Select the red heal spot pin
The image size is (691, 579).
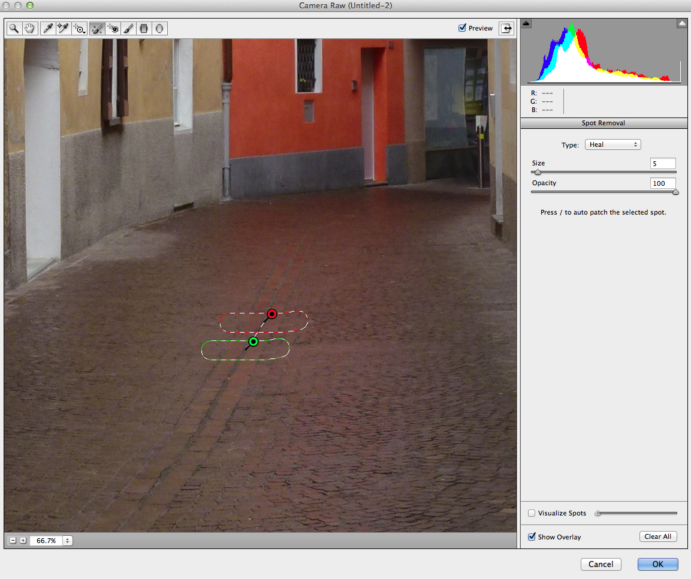[272, 313]
